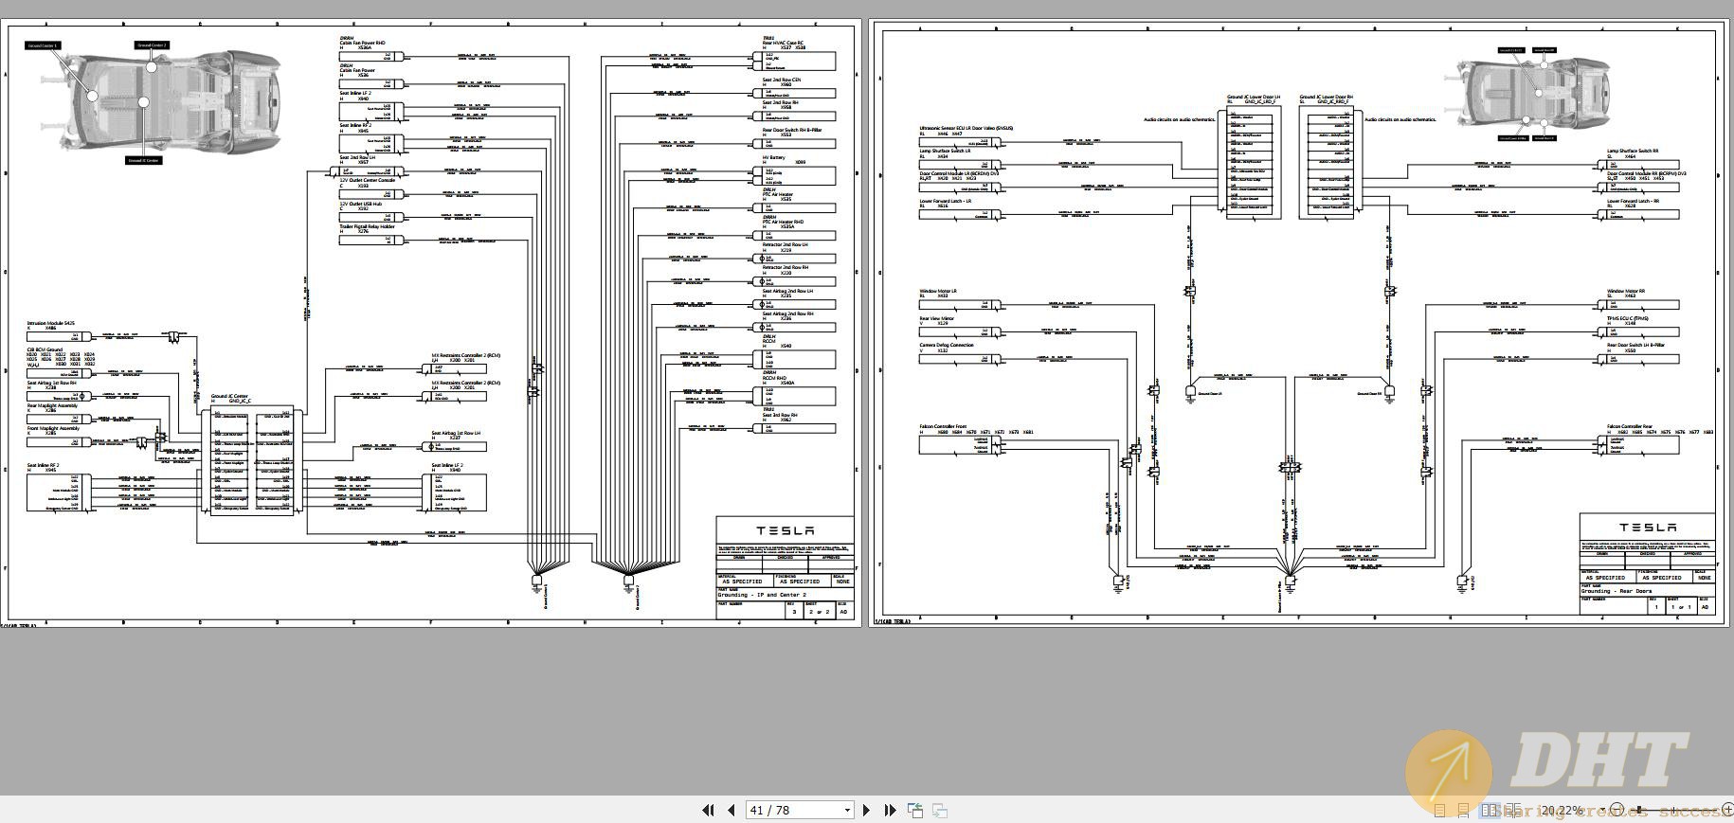Screen dimensions: 1734x823
Task: Click the Falcon Controller Front label
Action: 943,427
